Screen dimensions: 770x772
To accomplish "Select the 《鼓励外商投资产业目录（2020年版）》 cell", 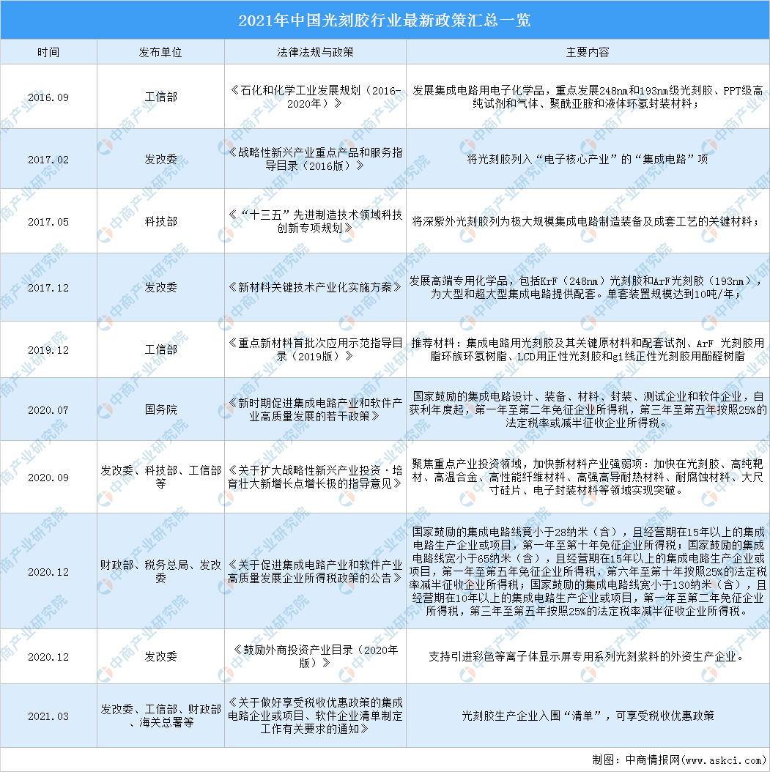I will [315, 657].
